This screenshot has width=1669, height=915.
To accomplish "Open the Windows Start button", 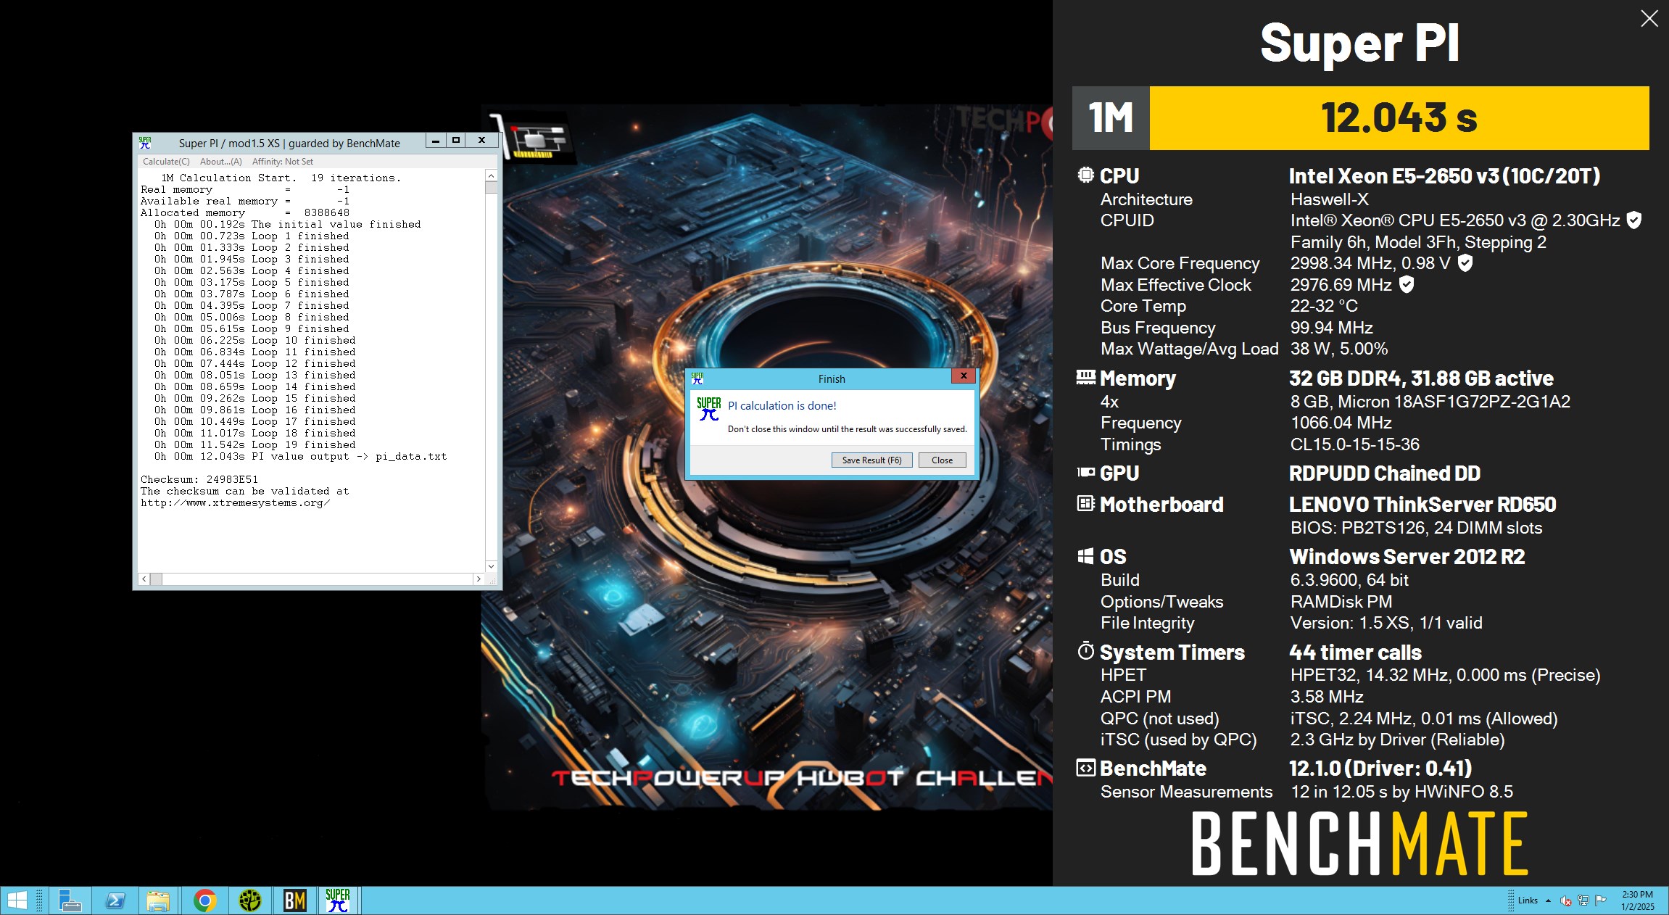I will [17, 900].
